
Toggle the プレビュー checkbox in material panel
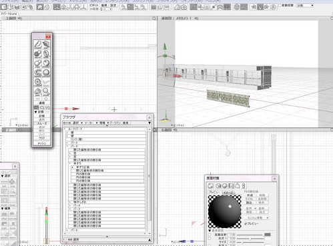coord(246,223)
